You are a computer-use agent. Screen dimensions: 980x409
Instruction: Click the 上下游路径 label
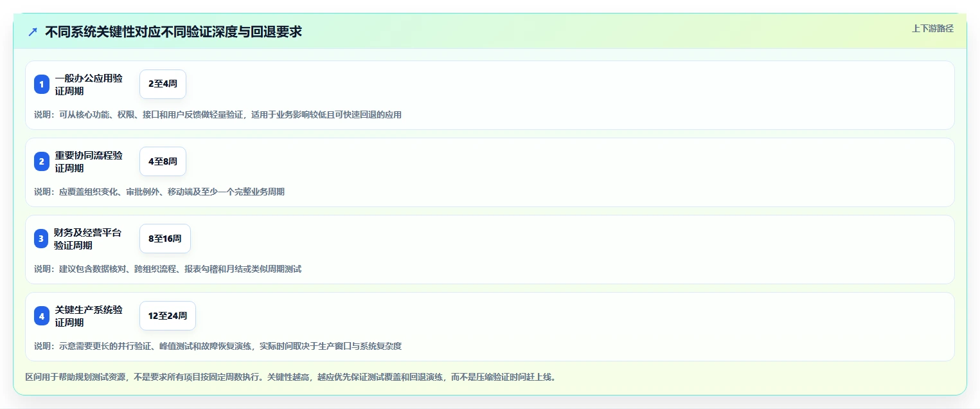[x=932, y=28]
